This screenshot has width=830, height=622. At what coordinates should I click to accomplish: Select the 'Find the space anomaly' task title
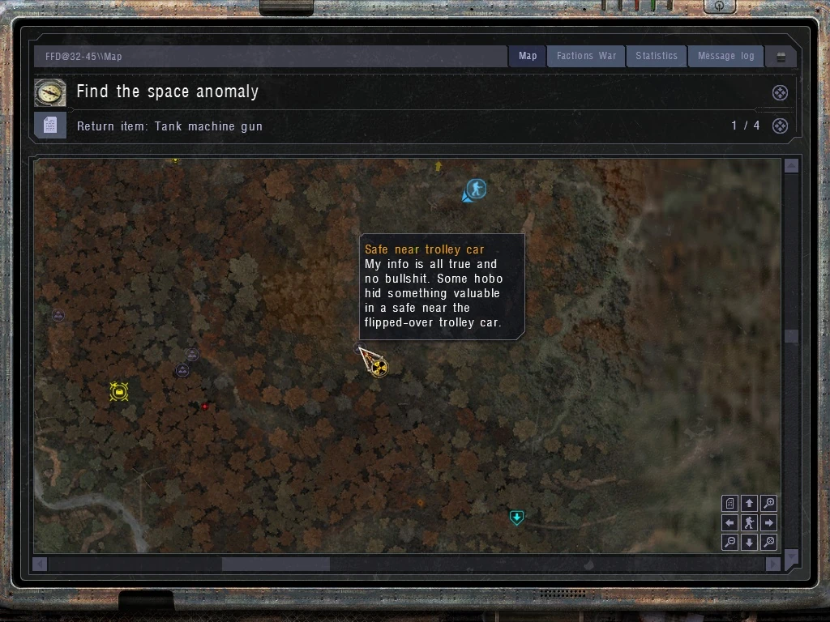[167, 92]
